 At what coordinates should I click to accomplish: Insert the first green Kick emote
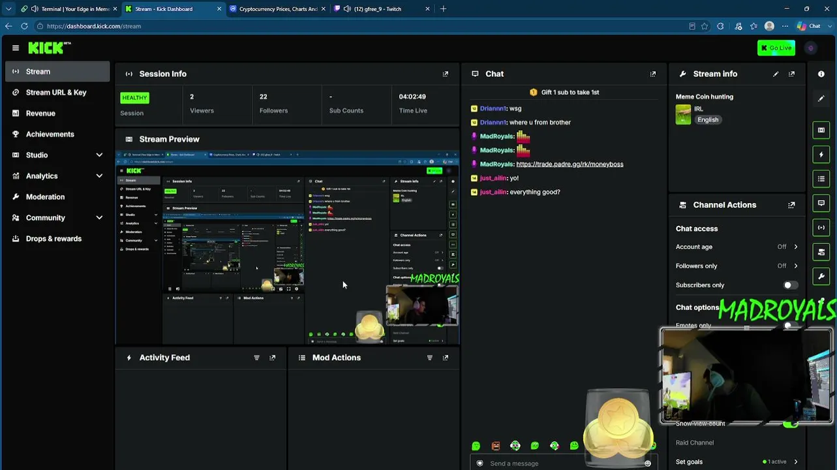pos(476,446)
